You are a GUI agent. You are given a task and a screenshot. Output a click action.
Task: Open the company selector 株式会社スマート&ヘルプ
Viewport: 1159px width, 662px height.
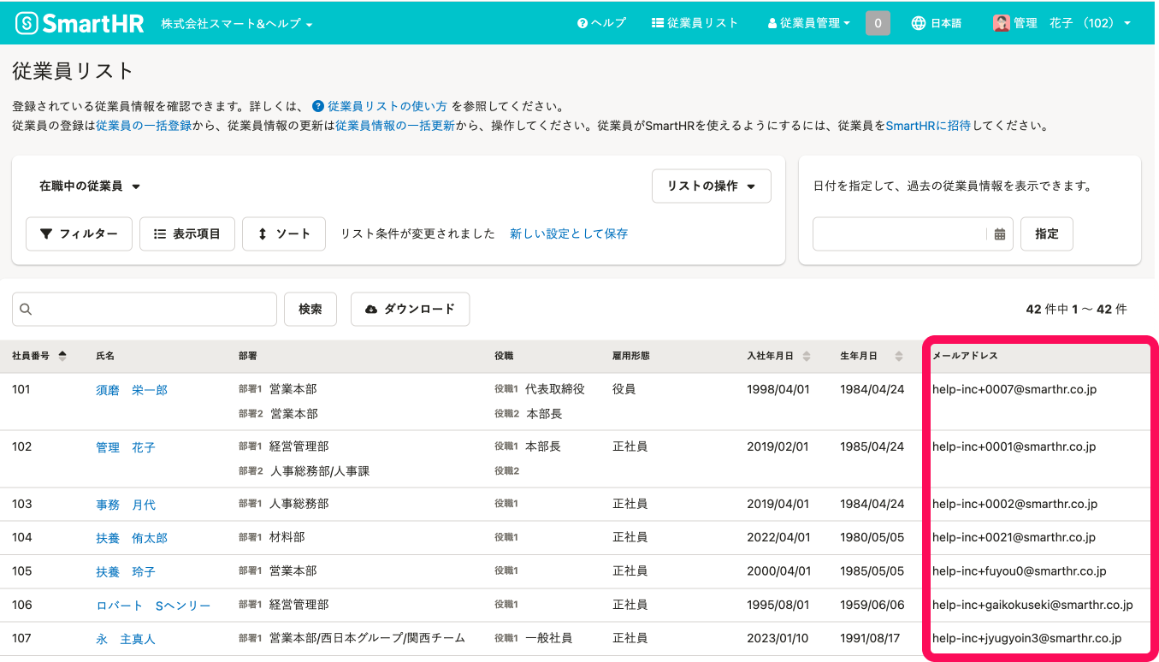pos(237,24)
